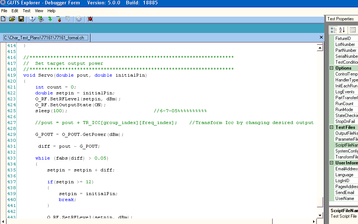Viewport: 358px width, 224px height.
Task: Select the StopOnFail property row
Action: pyautogui.click(x=346, y=121)
